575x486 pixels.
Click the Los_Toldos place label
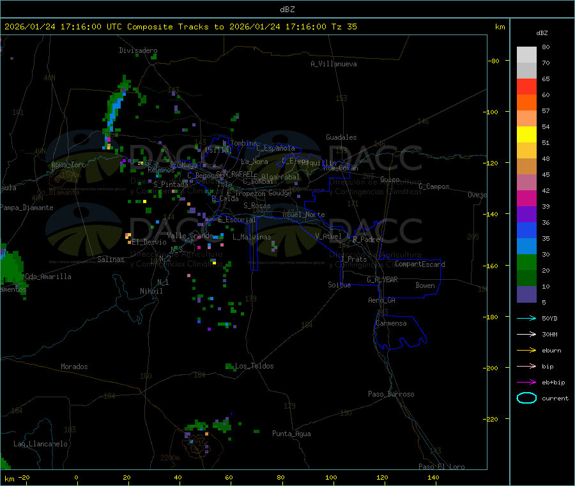pyautogui.click(x=254, y=366)
